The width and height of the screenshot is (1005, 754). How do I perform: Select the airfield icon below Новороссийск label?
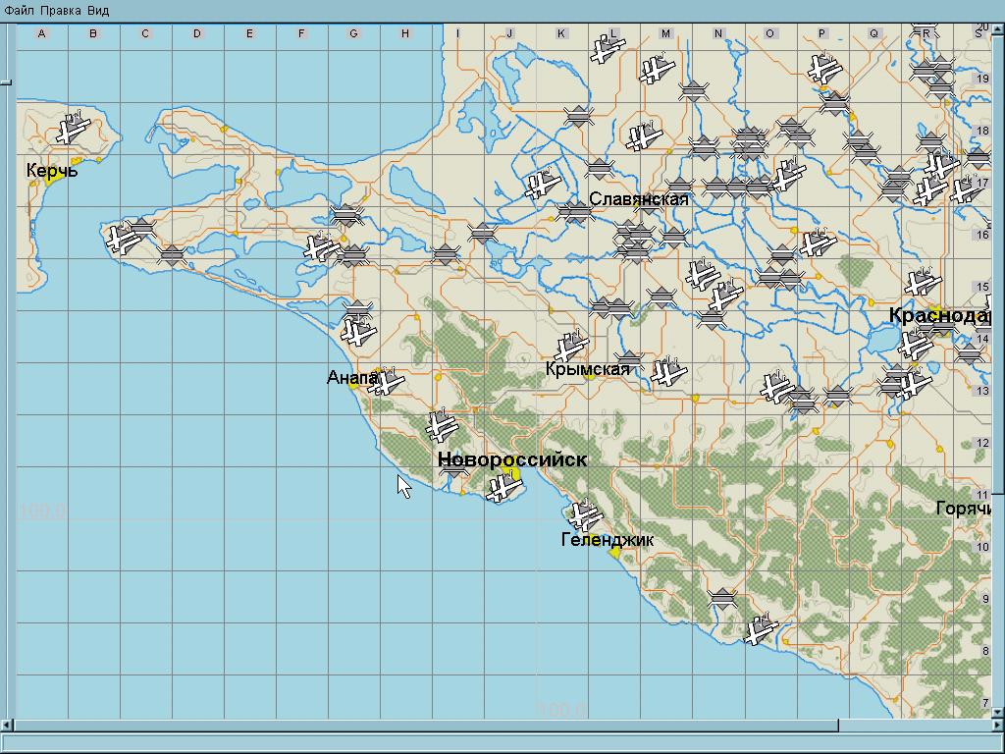pos(504,487)
